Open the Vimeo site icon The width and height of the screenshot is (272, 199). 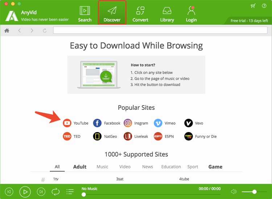pyautogui.click(x=158, y=123)
